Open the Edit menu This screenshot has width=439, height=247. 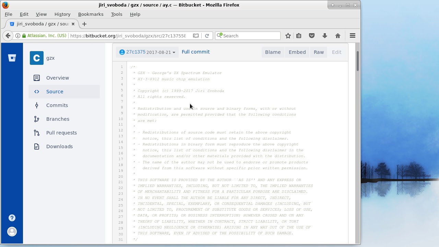coord(24,14)
